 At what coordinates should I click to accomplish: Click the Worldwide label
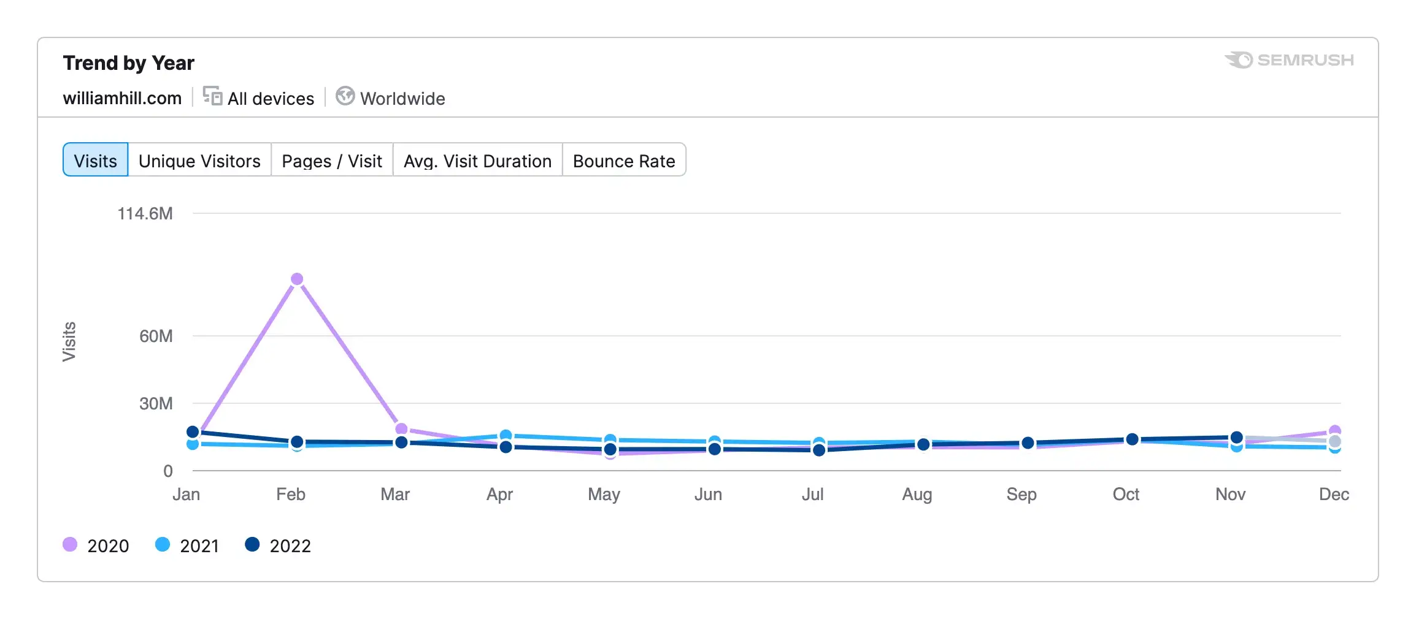point(402,99)
